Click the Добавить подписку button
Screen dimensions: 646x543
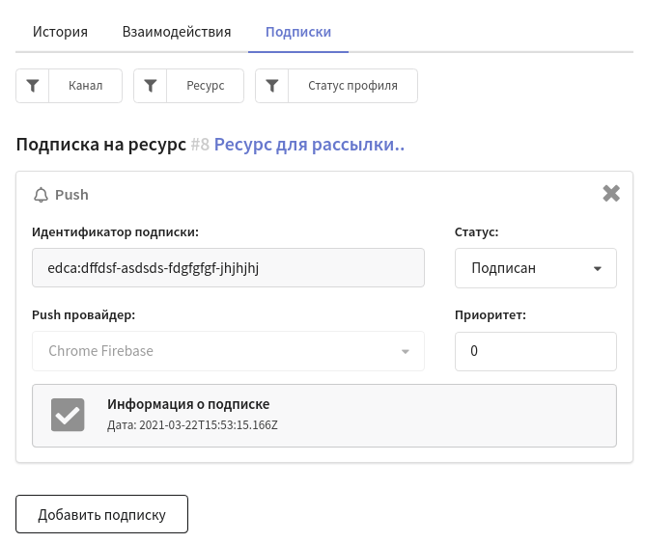click(101, 514)
